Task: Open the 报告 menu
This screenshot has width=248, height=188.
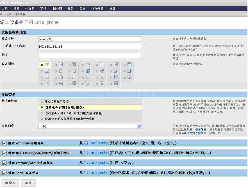Action: point(71,8)
